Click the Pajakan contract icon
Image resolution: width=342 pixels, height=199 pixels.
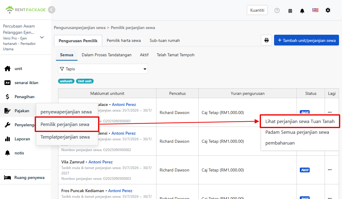(7, 111)
